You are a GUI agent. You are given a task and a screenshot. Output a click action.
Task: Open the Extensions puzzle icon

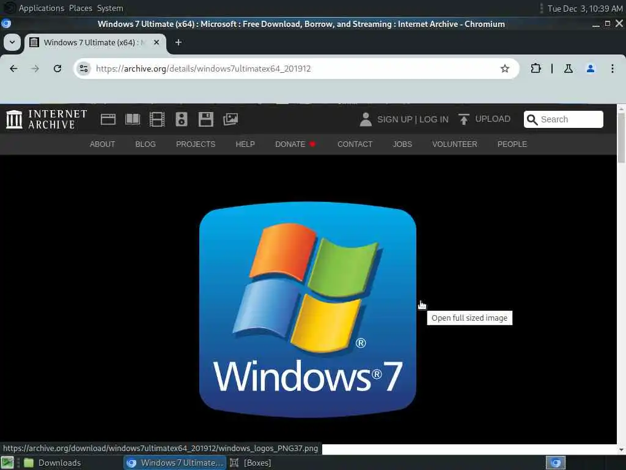tap(536, 69)
